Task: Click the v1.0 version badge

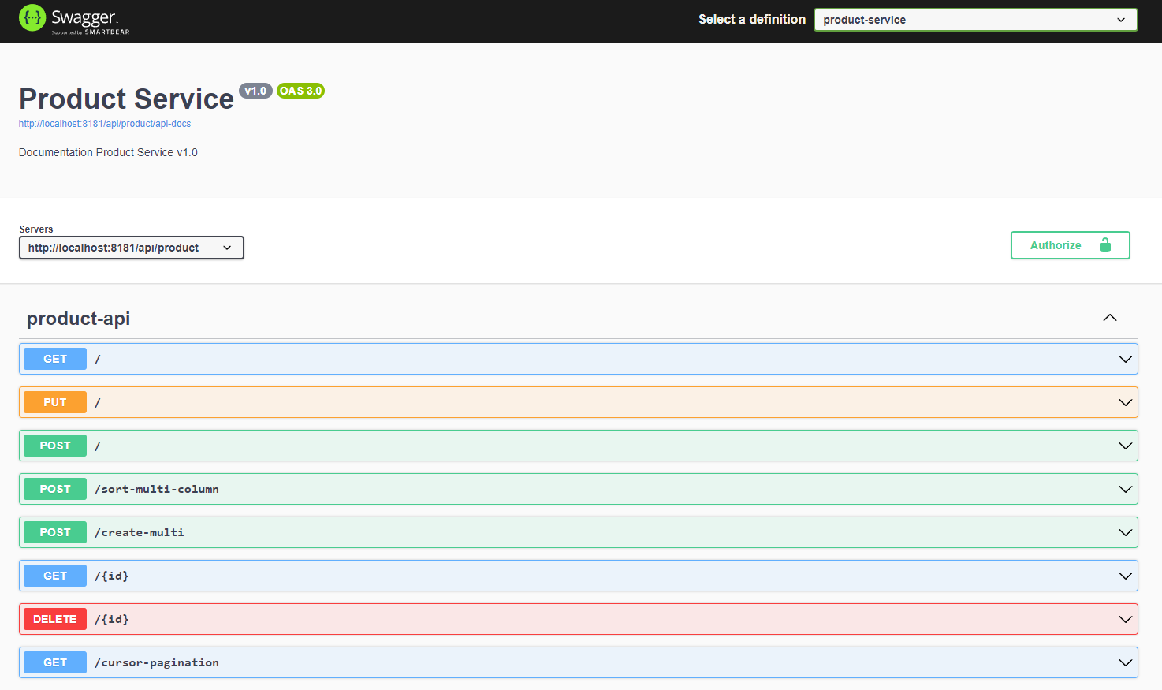Action: point(255,91)
